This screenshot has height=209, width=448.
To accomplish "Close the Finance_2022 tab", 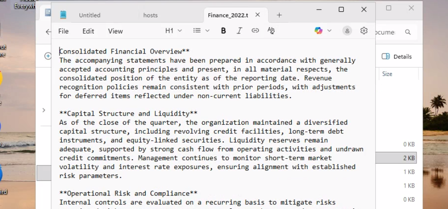I will [x=258, y=15].
